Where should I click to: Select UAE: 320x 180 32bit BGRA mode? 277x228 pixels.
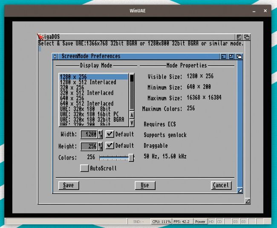click(x=92, y=119)
